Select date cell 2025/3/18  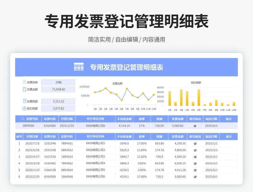32,163
